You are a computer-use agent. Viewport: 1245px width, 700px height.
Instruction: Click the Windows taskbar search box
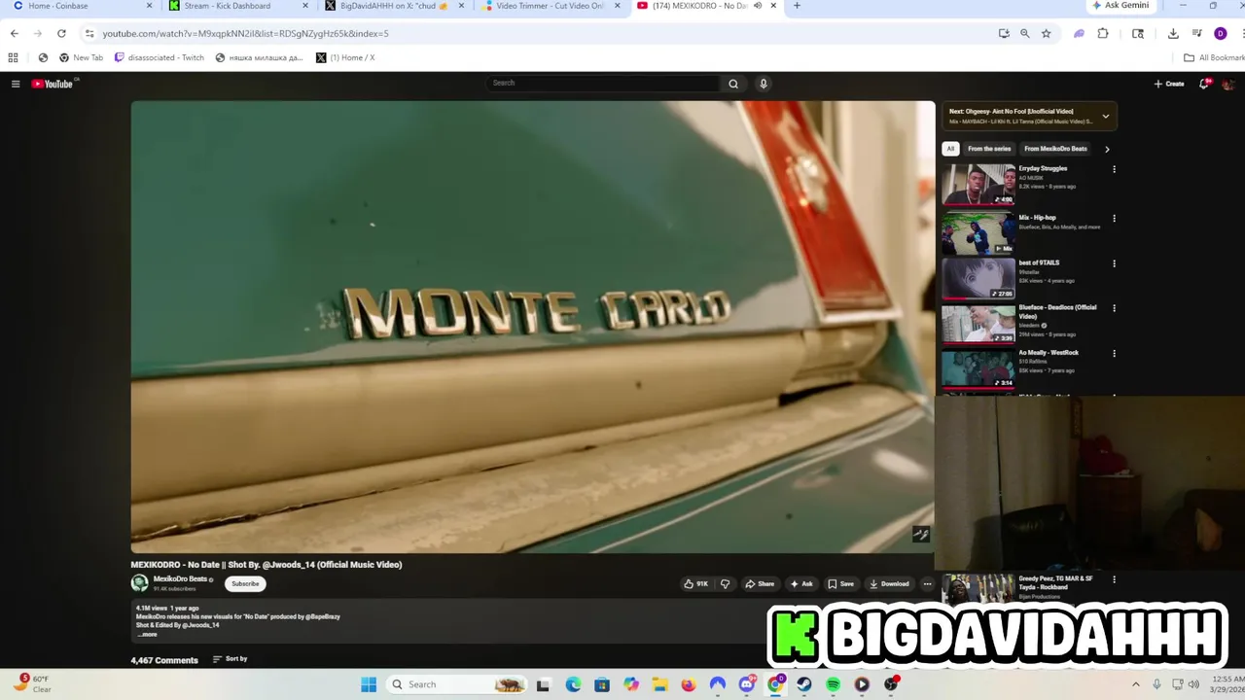(x=458, y=684)
